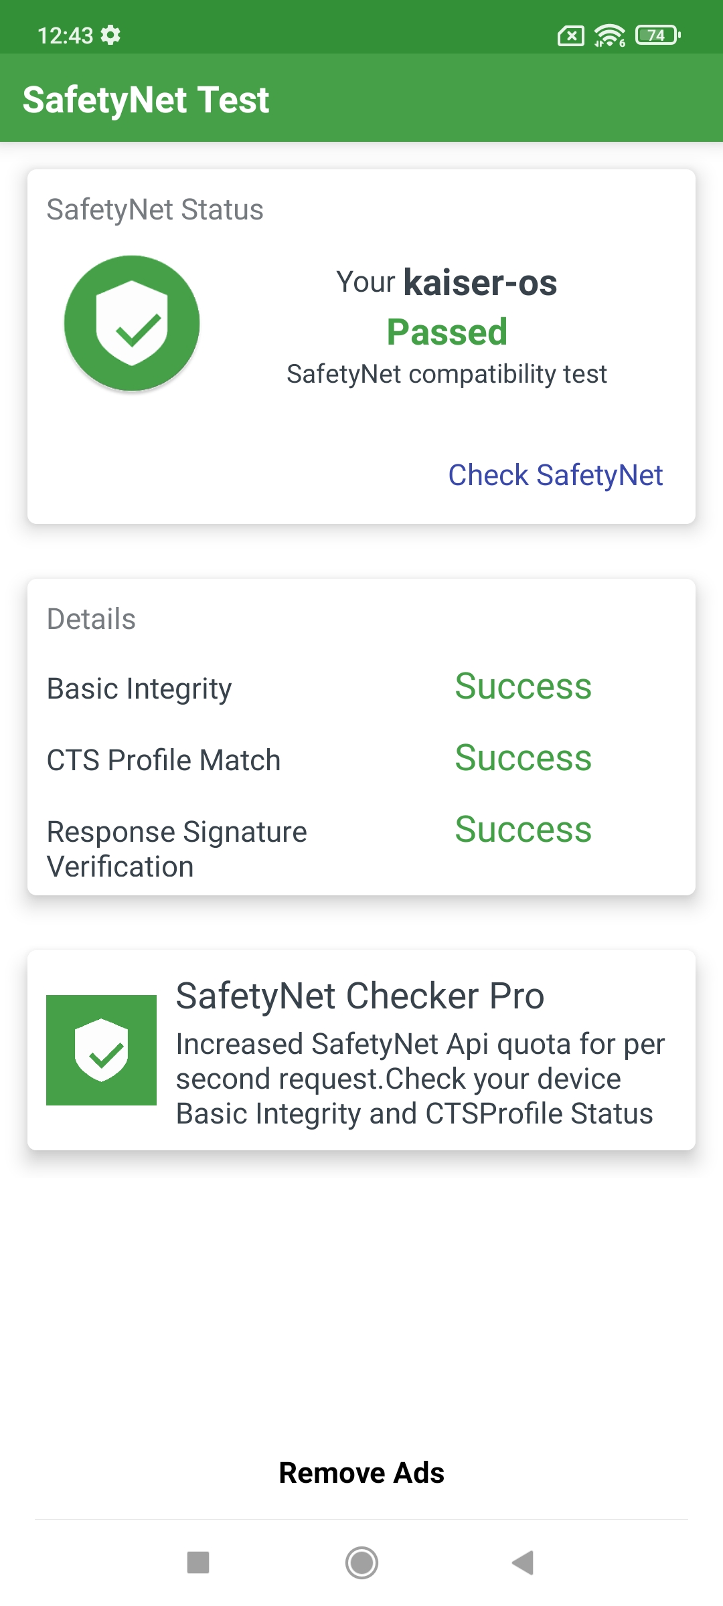Tap the SIM error icon in status bar
Viewport: 723px width, 1606px height.
(x=570, y=35)
